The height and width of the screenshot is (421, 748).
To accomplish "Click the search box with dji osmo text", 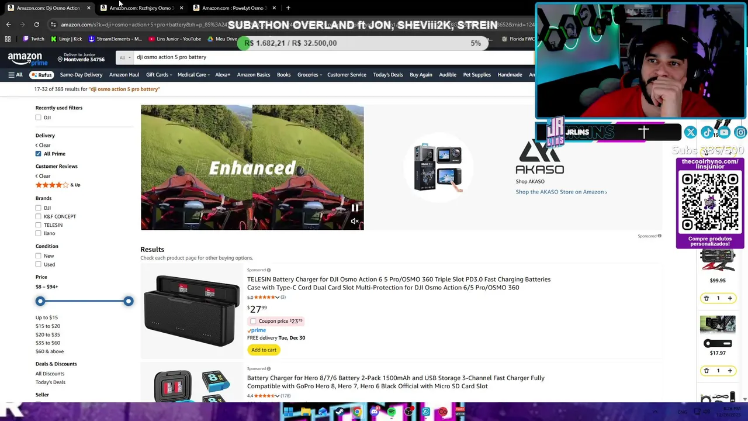I will click(x=333, y=57).
